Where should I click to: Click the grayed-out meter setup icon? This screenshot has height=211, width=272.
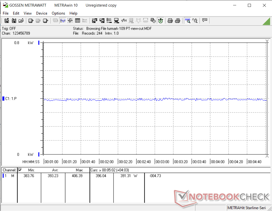[131, 21]
